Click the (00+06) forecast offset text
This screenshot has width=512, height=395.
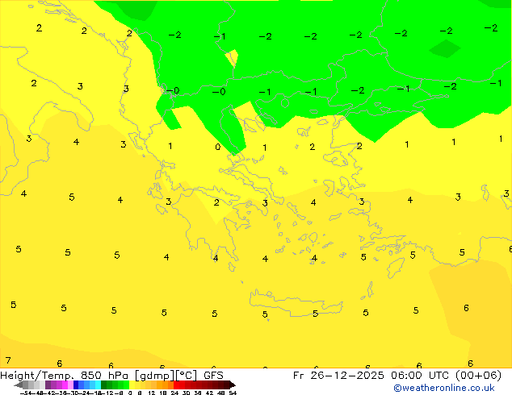coord(478,376)
